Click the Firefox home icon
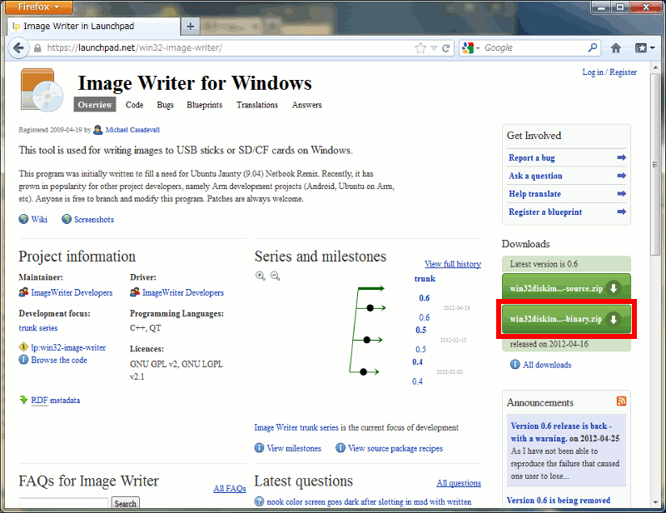Image resolution: width=666 pixels, height=513 pixels. [x=616, y=47]
